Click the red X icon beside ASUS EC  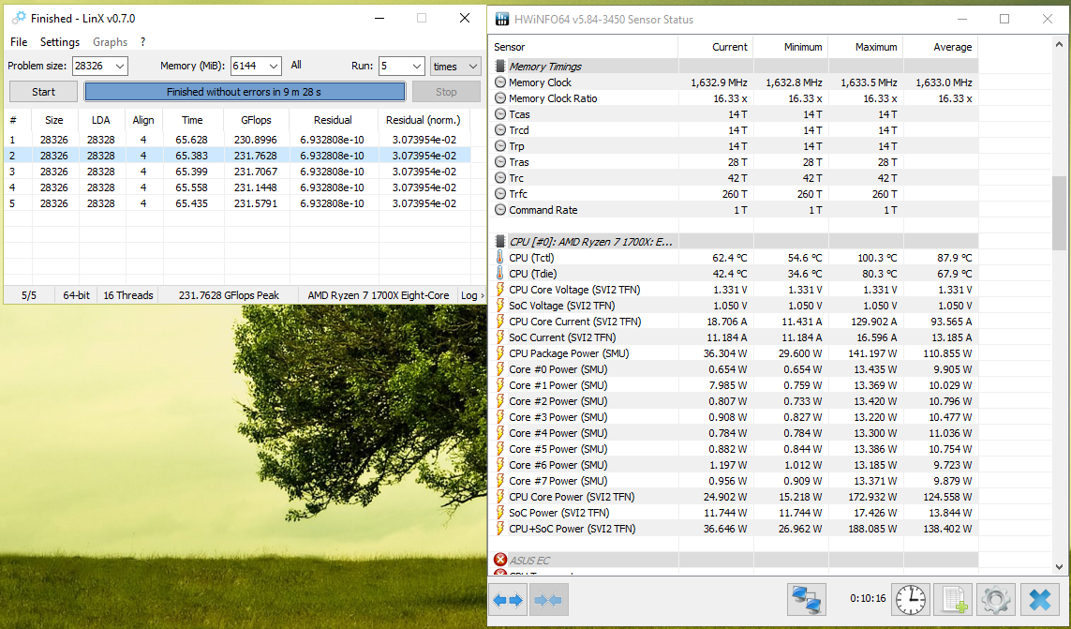[500, 560]
